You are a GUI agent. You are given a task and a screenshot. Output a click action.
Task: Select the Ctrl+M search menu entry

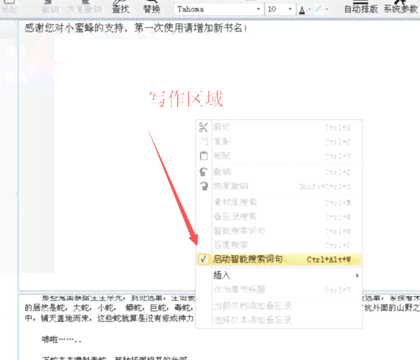[x=279, y=202]
